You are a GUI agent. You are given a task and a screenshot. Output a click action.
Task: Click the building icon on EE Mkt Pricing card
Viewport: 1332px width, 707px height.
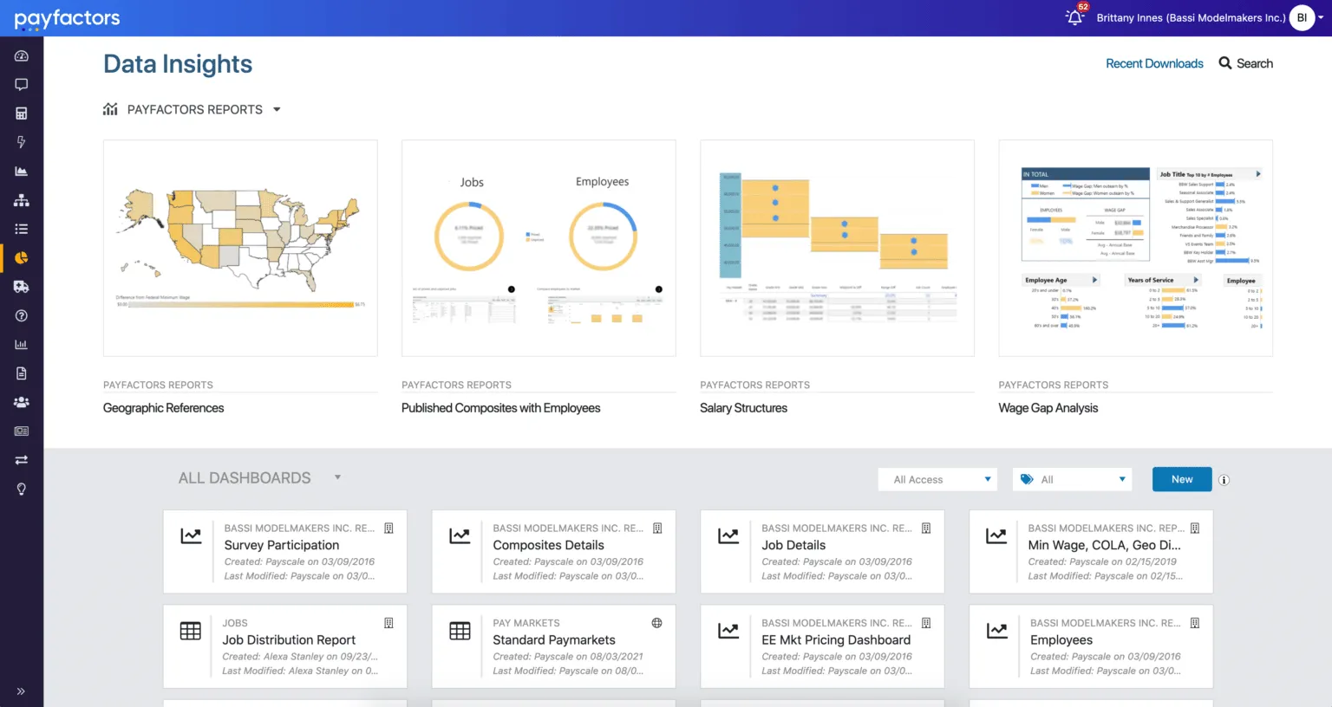(926, 623)
